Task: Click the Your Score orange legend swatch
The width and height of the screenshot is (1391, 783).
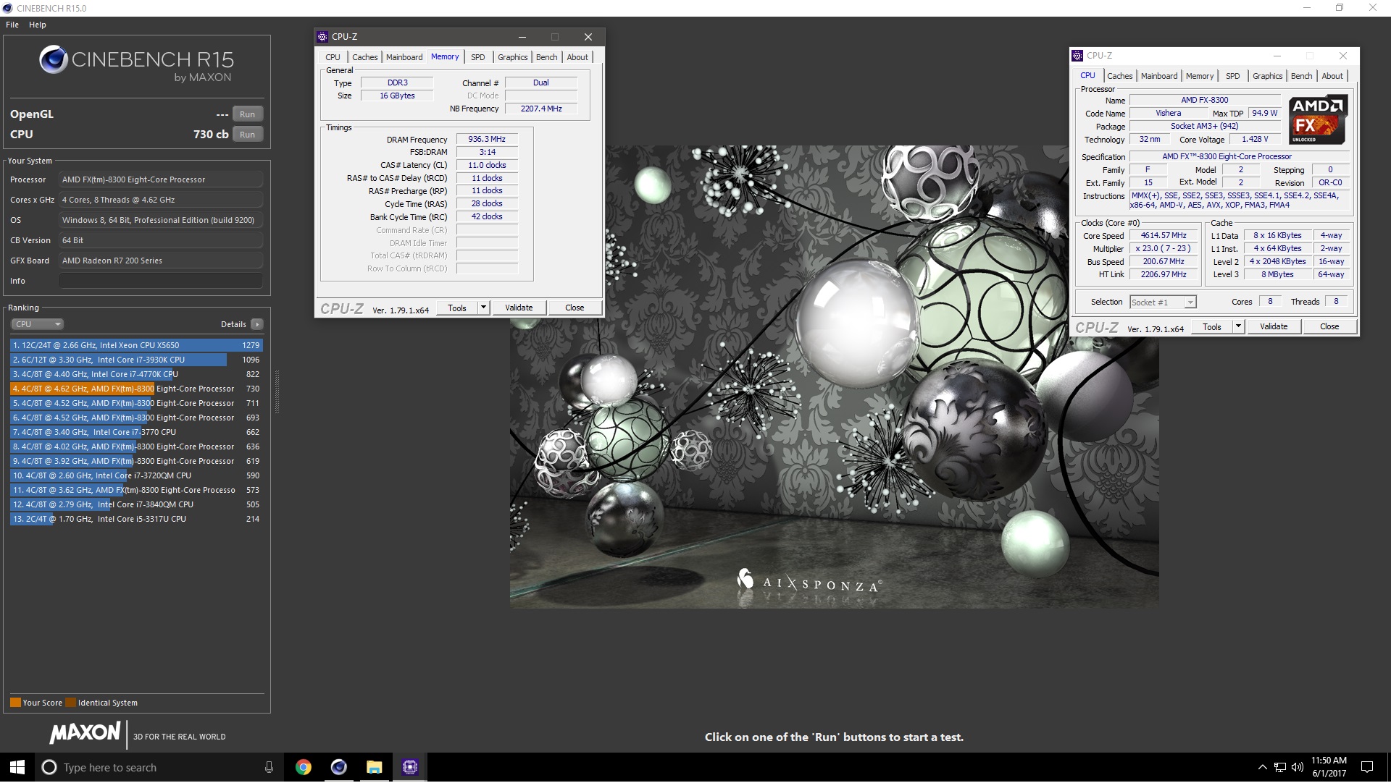Action: 15,703
